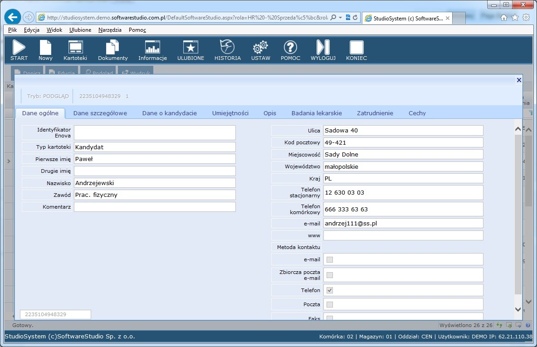Viewport: 537px width, 347px height.
Task: Click the ULUBIONE star icon
Action: click(191, 47)
